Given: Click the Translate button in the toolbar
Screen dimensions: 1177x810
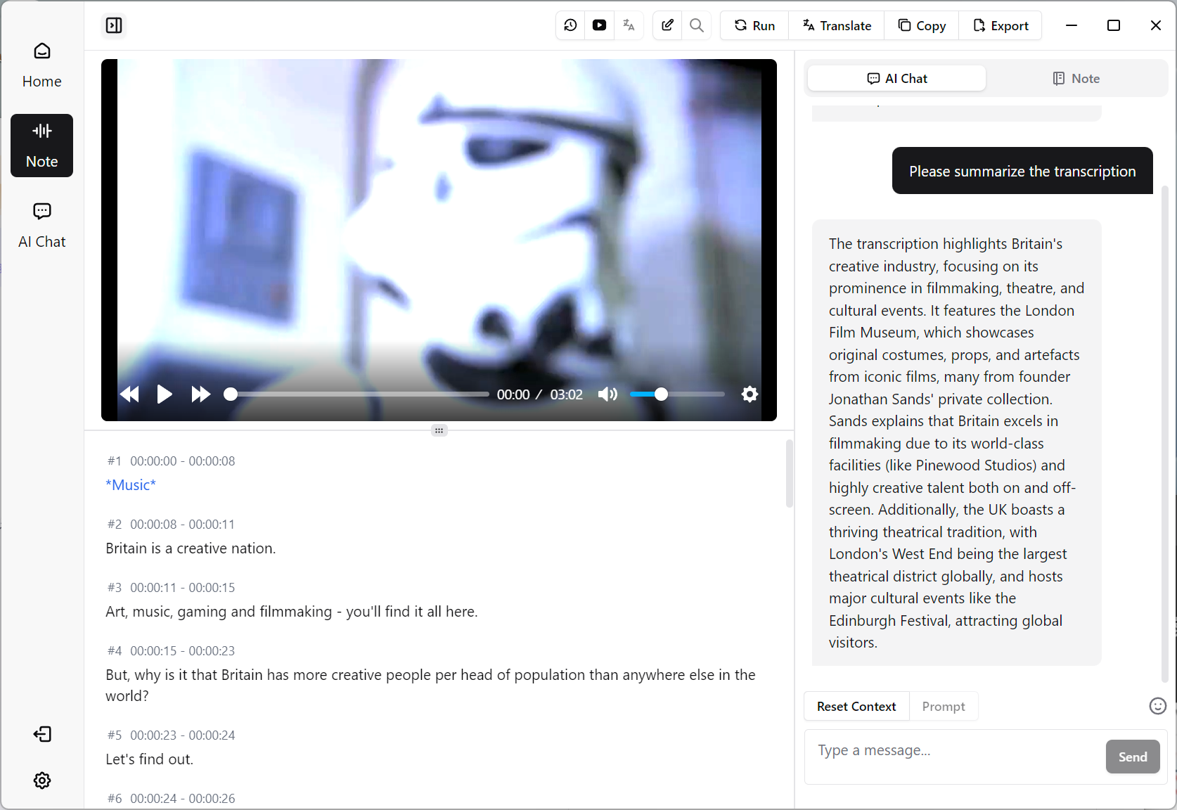Looking at the screenshot, I should pyautogui.click(x=837, y=25).
